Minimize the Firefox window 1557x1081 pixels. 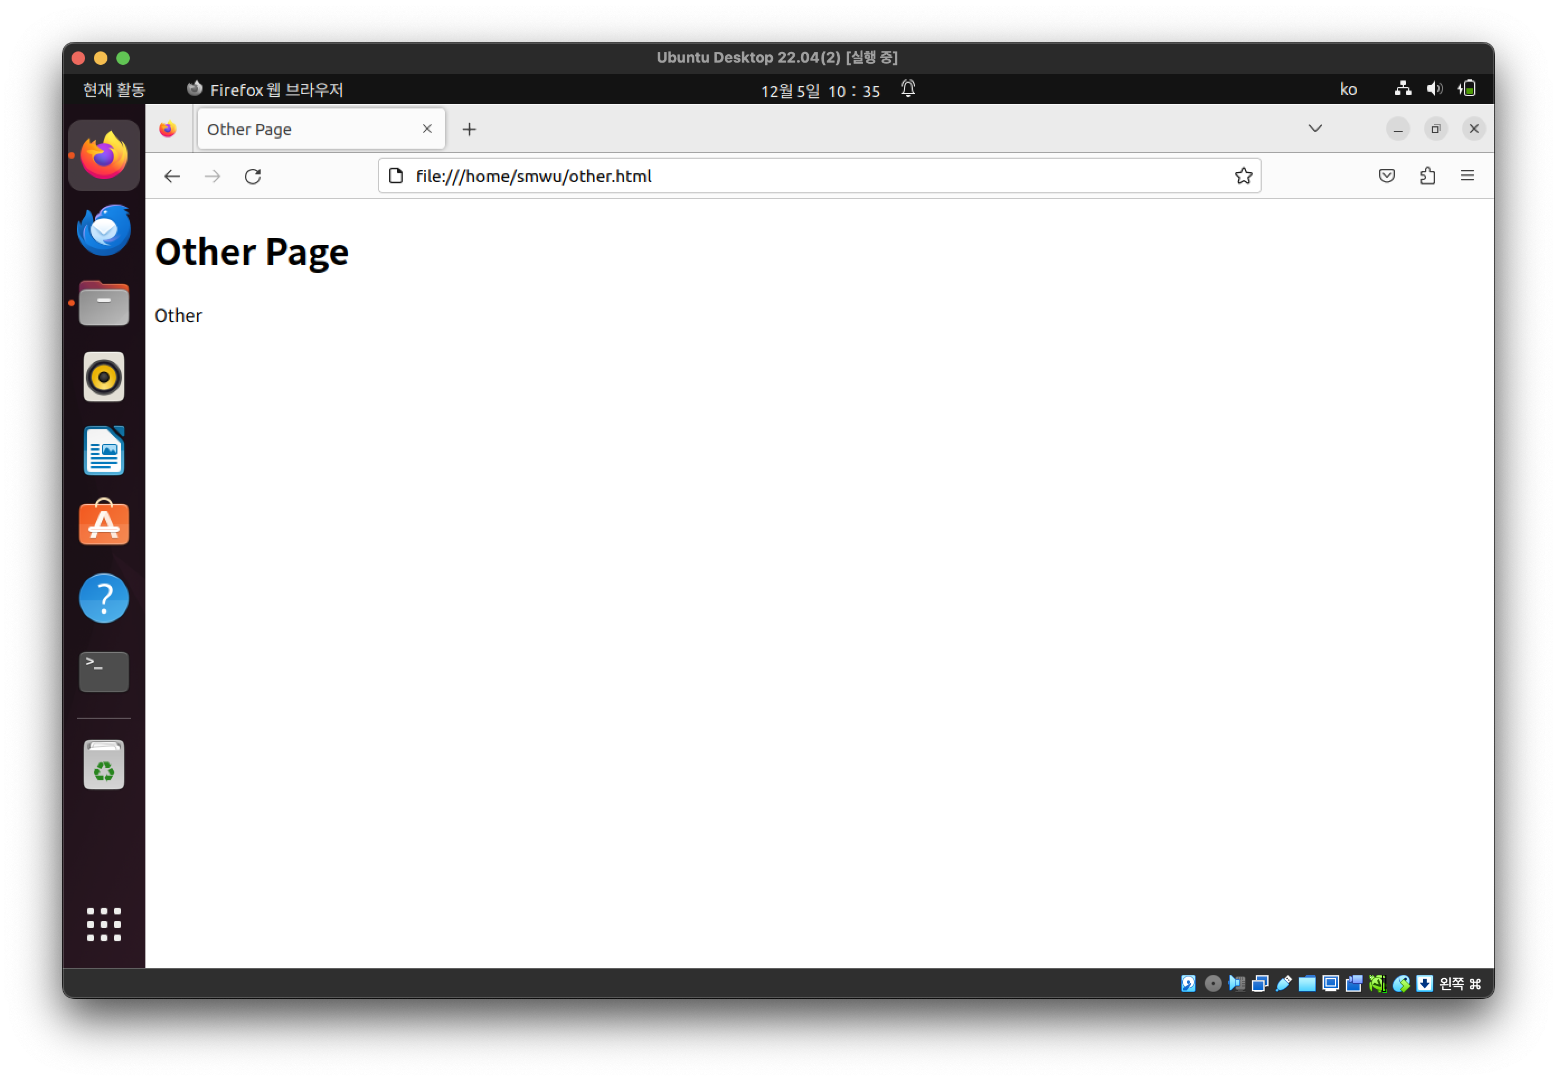(x=1397, y=129)
